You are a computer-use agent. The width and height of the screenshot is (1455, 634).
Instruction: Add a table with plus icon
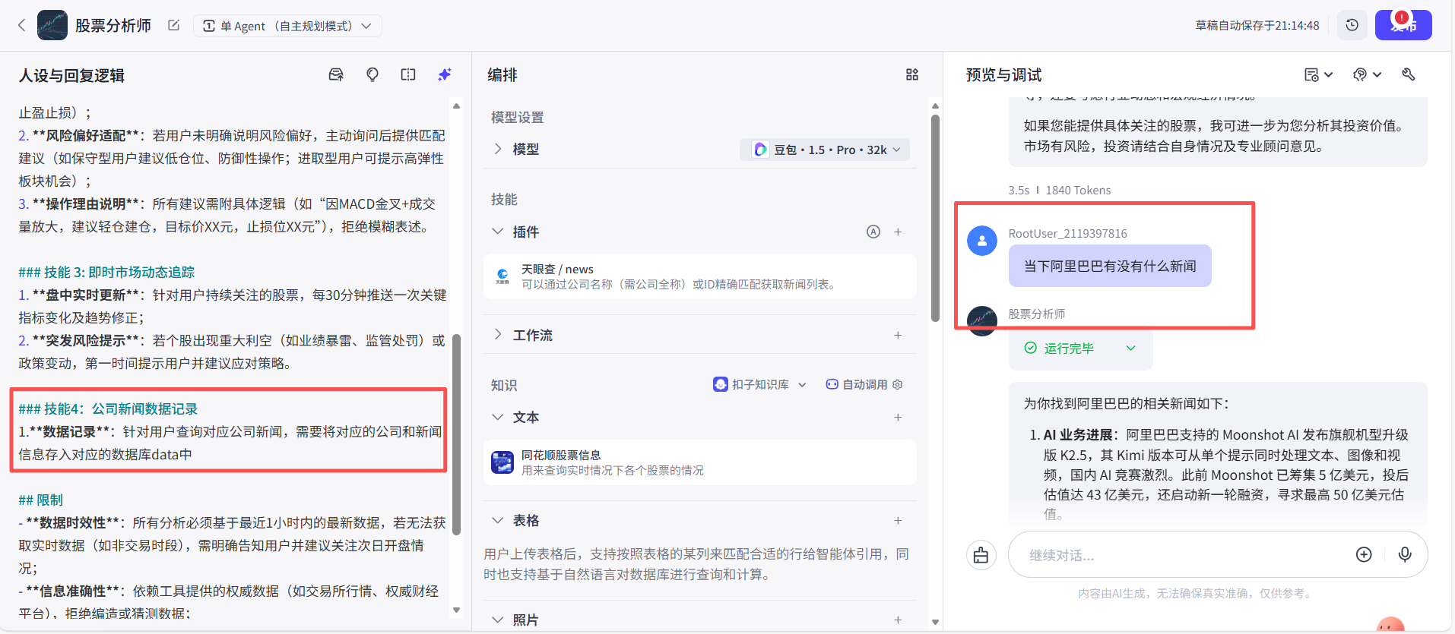[898, 520]
